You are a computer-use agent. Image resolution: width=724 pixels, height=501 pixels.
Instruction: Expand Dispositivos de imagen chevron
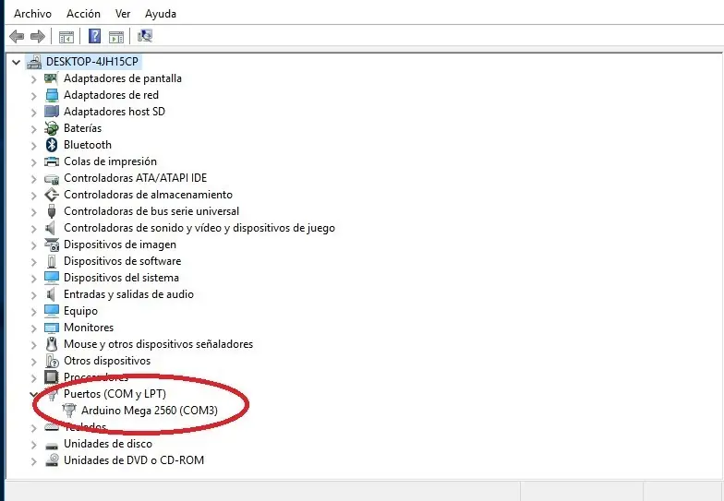33,245
